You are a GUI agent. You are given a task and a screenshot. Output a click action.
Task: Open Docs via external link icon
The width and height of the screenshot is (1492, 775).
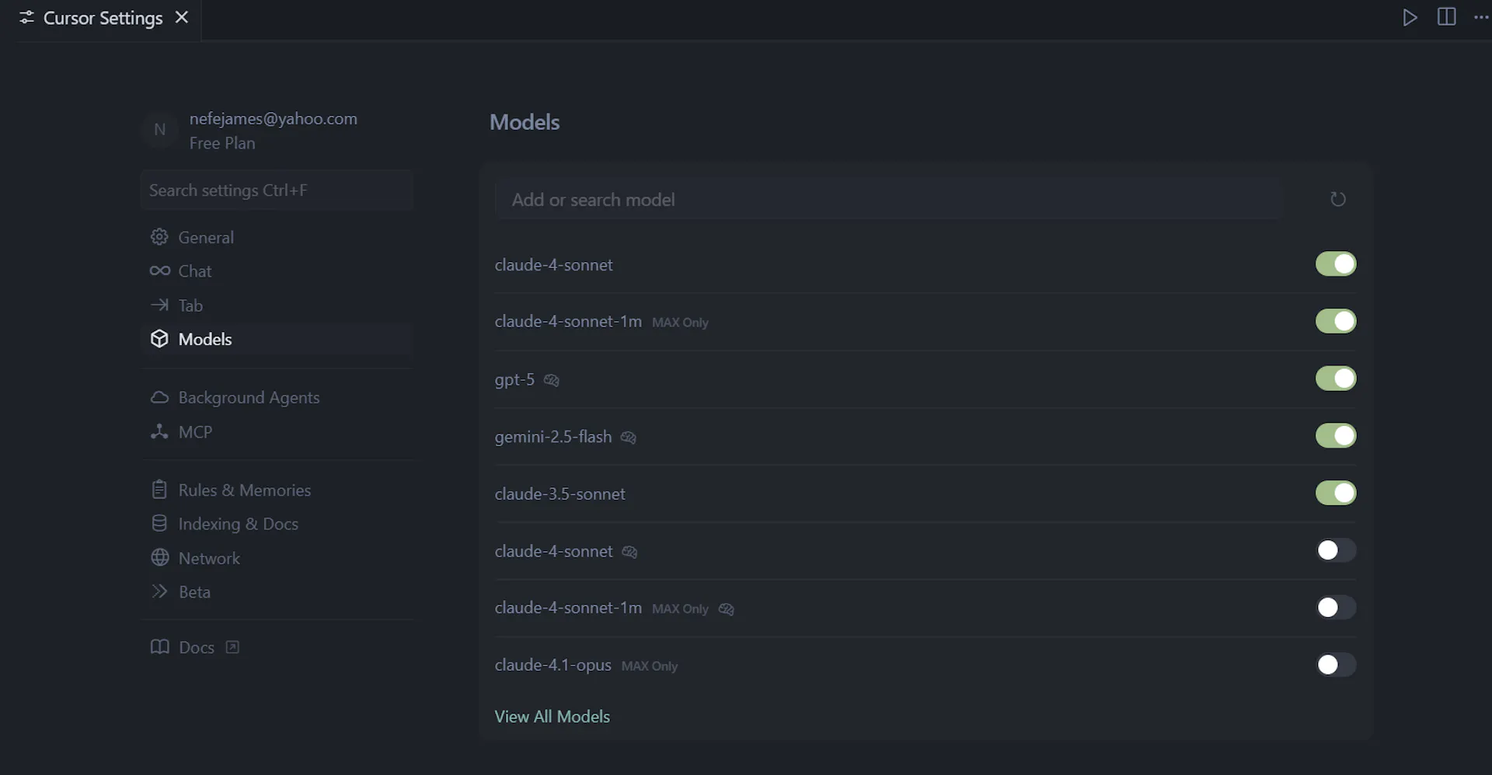click(231, 646)
